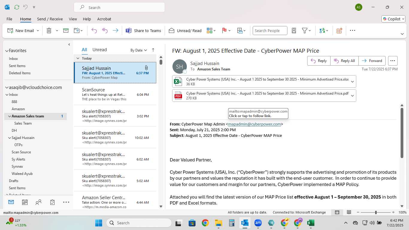Open By Date sort dropdown
409x230 pixels.
tap(139, 50)
